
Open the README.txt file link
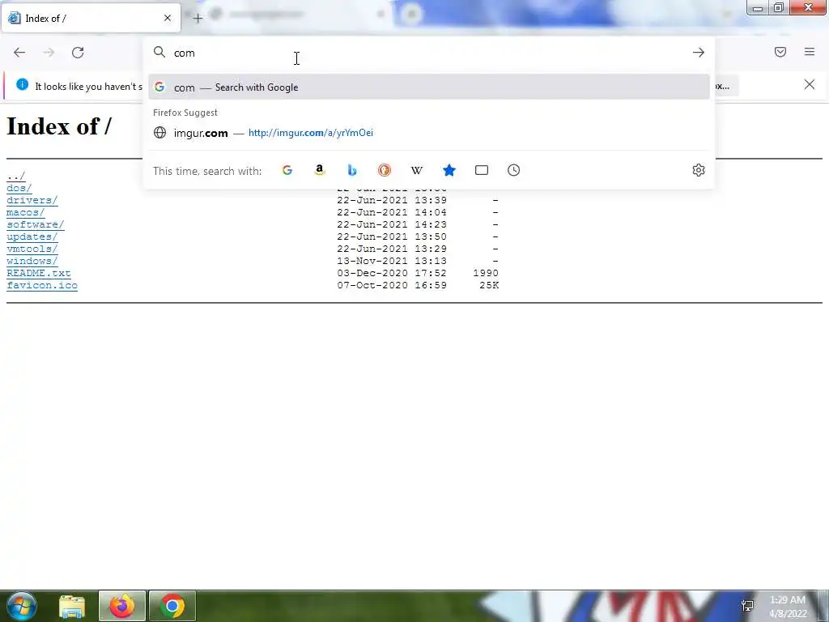39,274
